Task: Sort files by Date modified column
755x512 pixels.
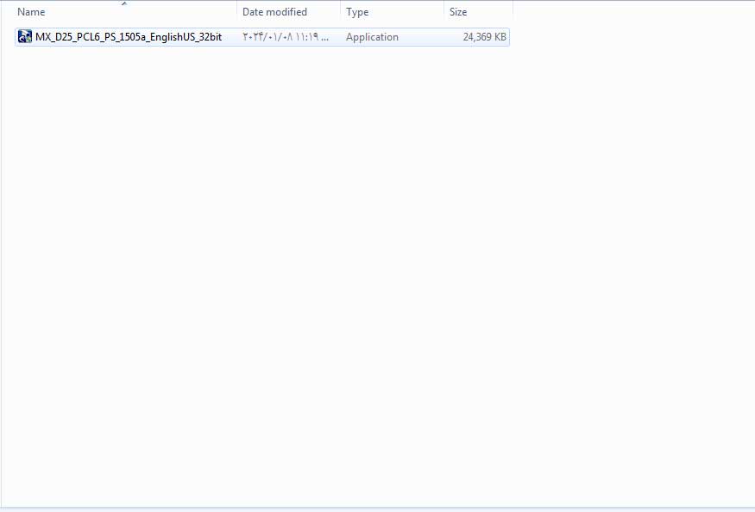Action: coord(288,12)
